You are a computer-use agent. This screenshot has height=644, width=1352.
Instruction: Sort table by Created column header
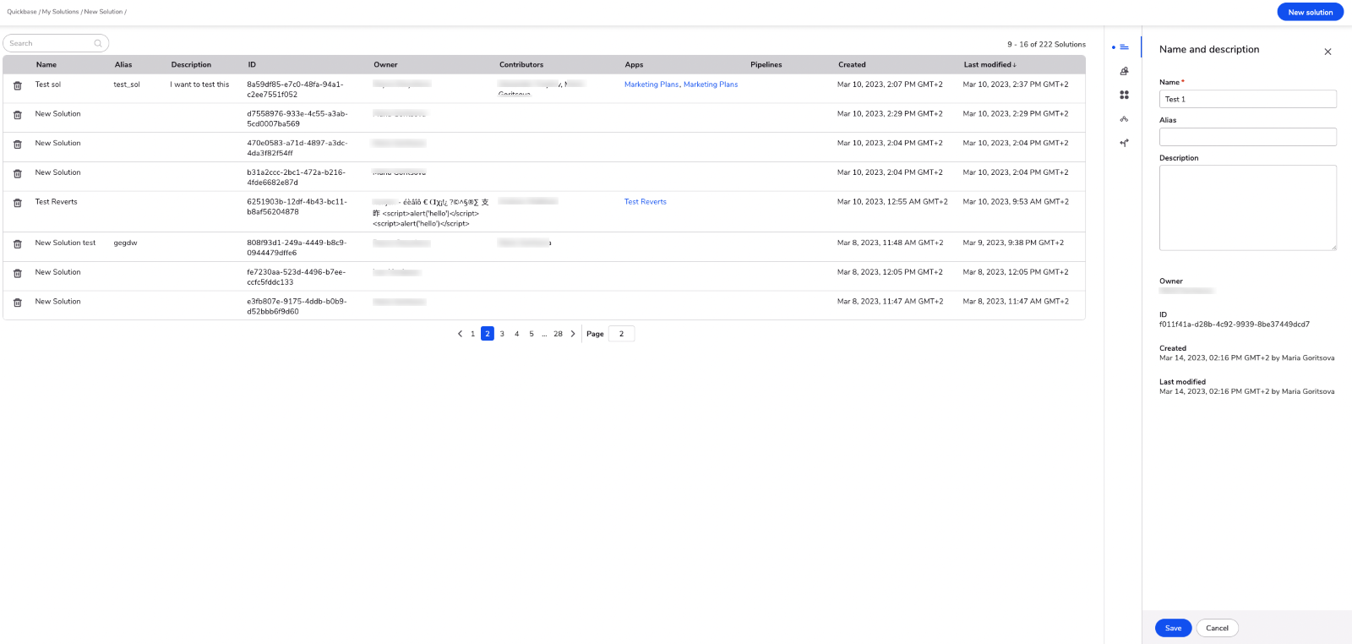click(852, 65)
